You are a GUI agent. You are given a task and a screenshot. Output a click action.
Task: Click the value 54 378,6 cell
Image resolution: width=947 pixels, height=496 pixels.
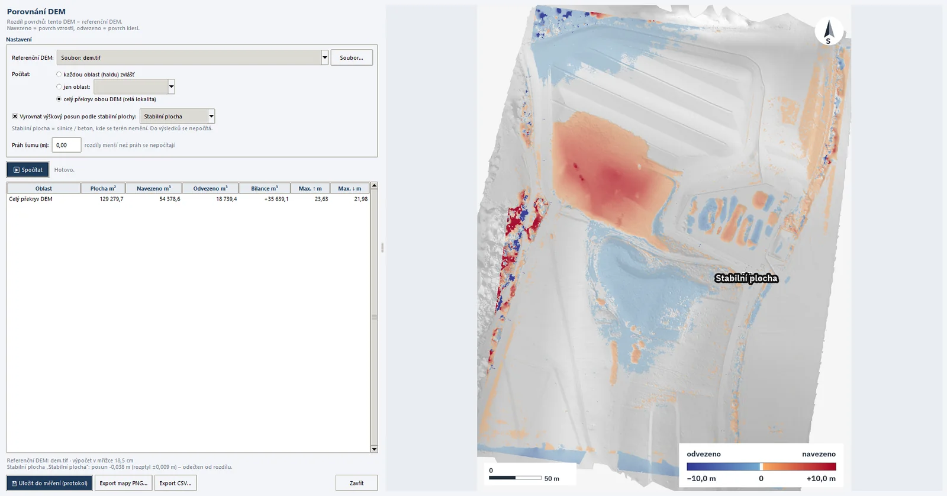tap(169, 199)
